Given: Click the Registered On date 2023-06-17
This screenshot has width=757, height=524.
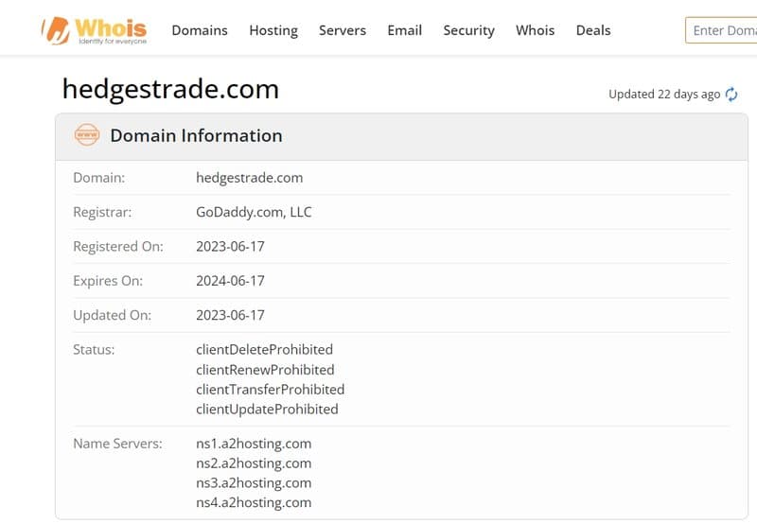Looking at the screenshot, I should 230,246.
